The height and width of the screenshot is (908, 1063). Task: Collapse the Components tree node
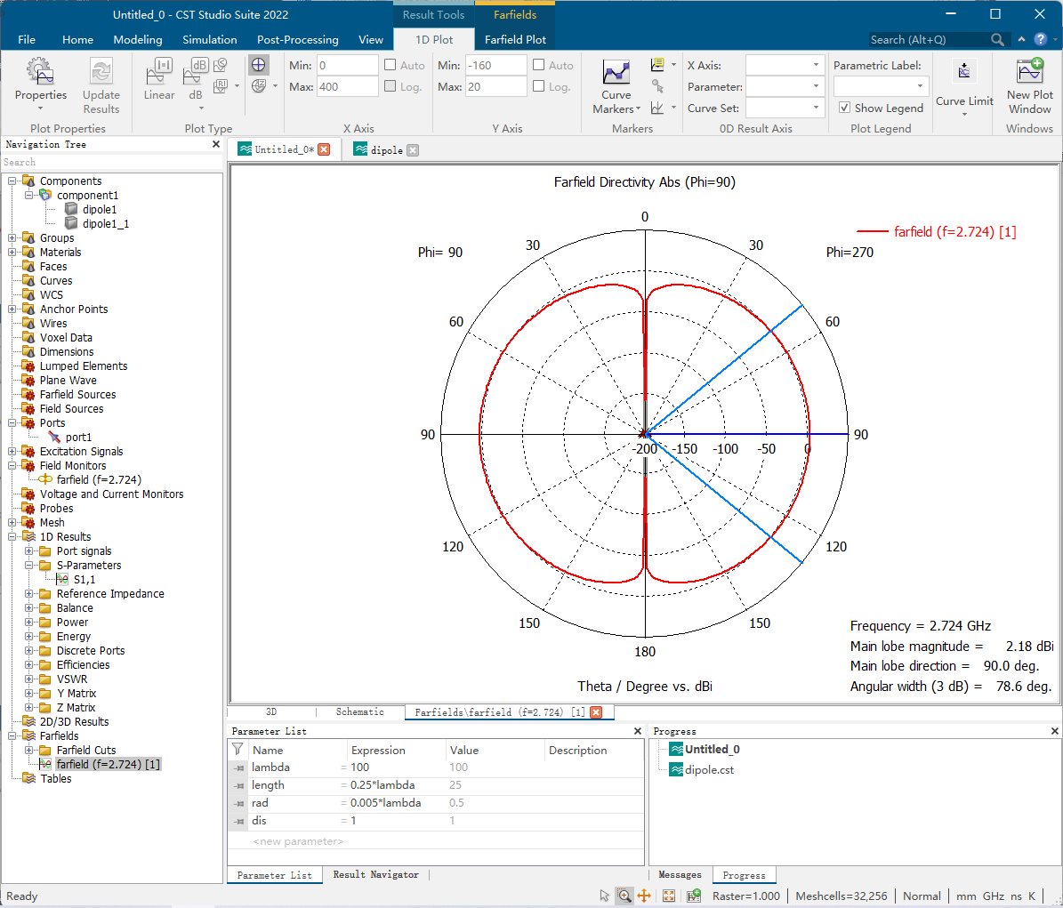(x=12, y=181)
